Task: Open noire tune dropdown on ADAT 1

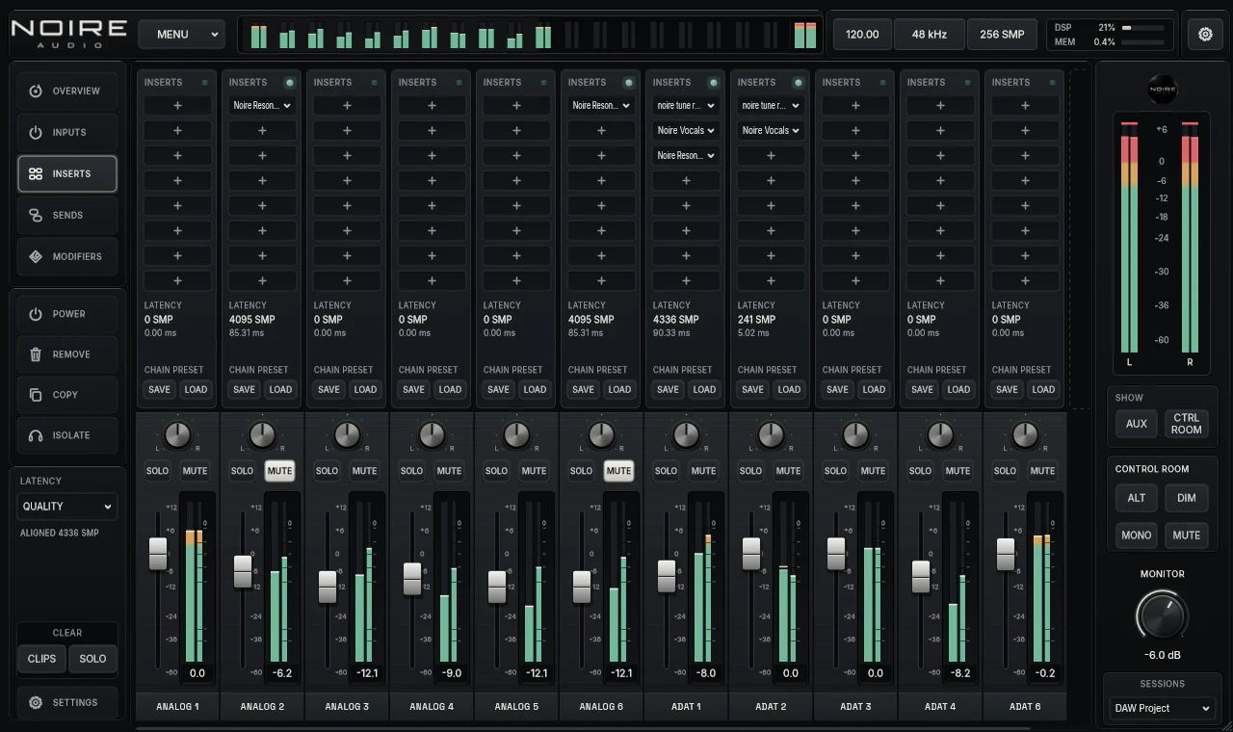Action: tap(686, 106)
